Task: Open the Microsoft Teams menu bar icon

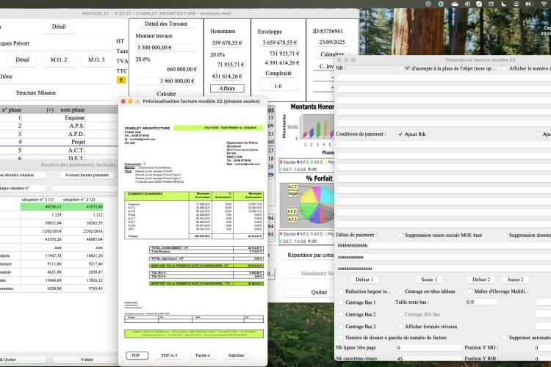Action: point(467,4)
